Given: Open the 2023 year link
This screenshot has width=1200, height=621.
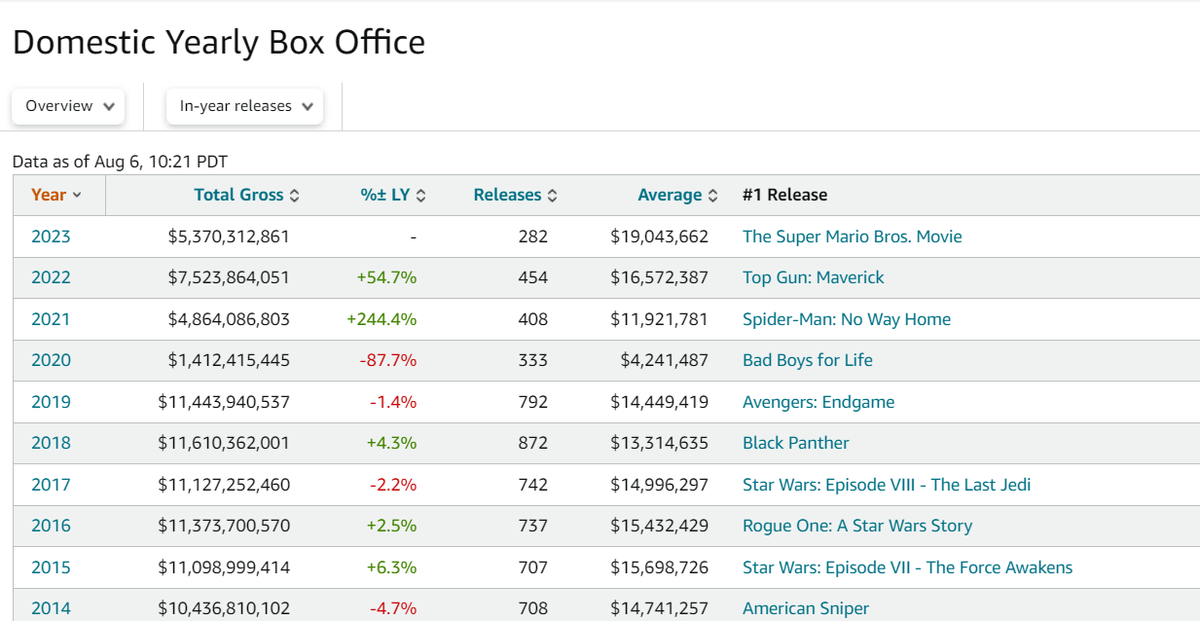Looking at the screenshot, I should tap(51, 237).
